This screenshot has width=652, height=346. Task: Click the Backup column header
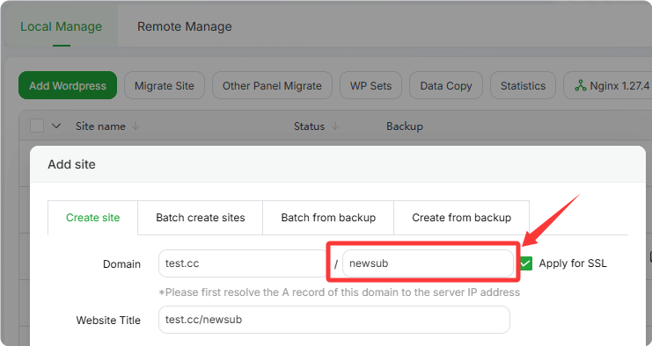pos(404,126)
